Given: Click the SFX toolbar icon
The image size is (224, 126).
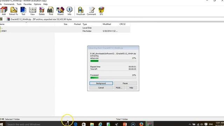Looking at the screenshot, I should pos(101,11).
